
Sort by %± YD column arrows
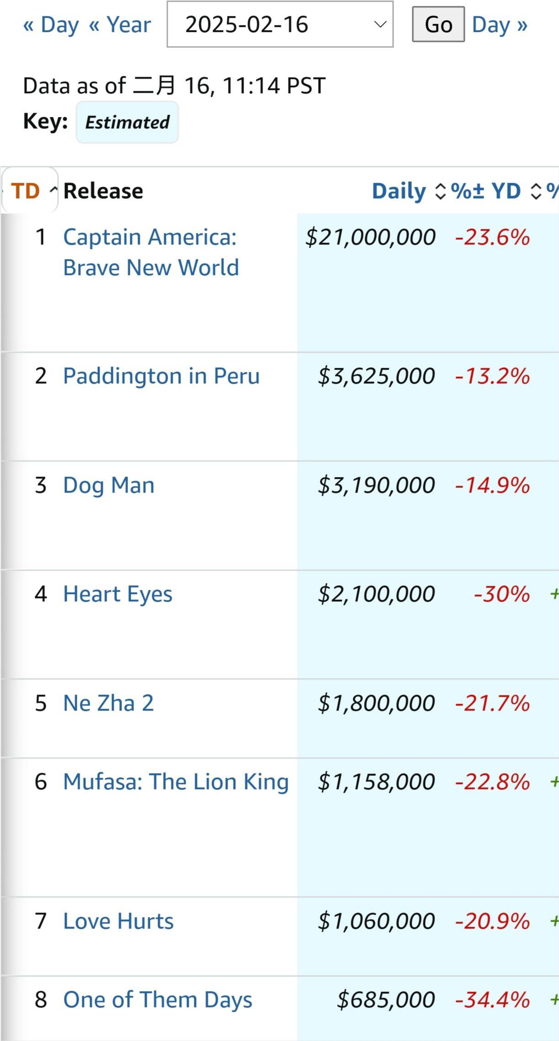pyautogui.click(x=536, y=191)
